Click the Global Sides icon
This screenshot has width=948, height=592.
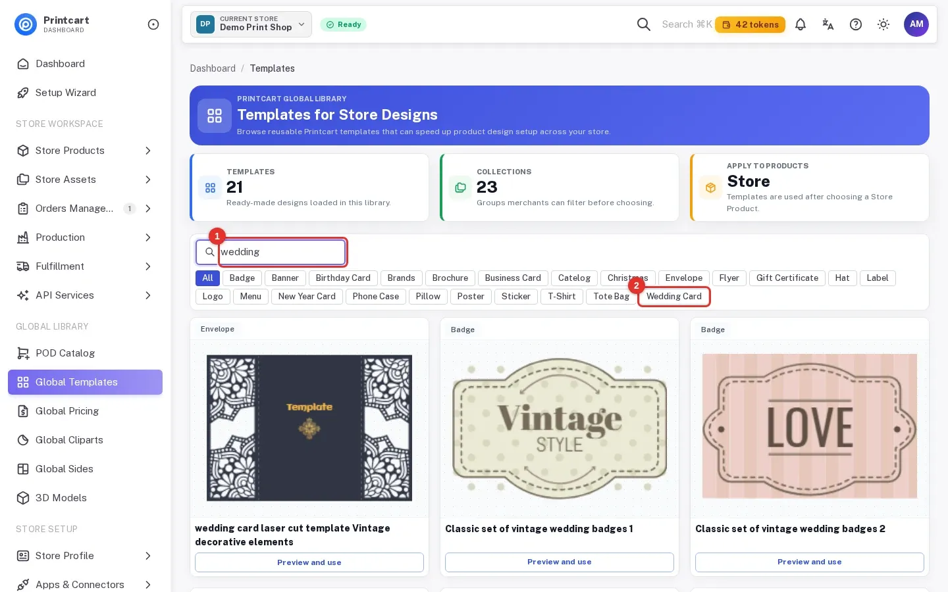coord(23,469)
